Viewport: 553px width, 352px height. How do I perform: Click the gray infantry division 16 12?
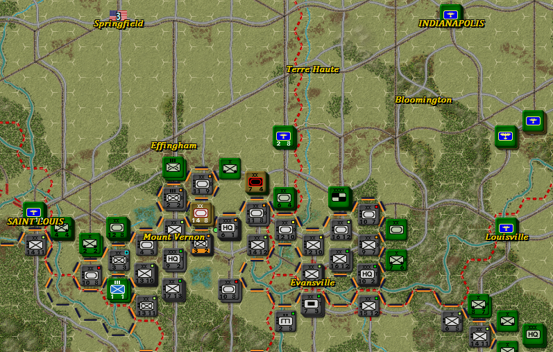339,259
